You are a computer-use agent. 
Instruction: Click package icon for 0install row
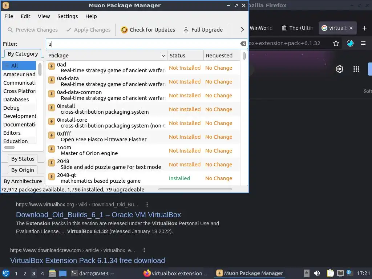(x=52, y=108)
